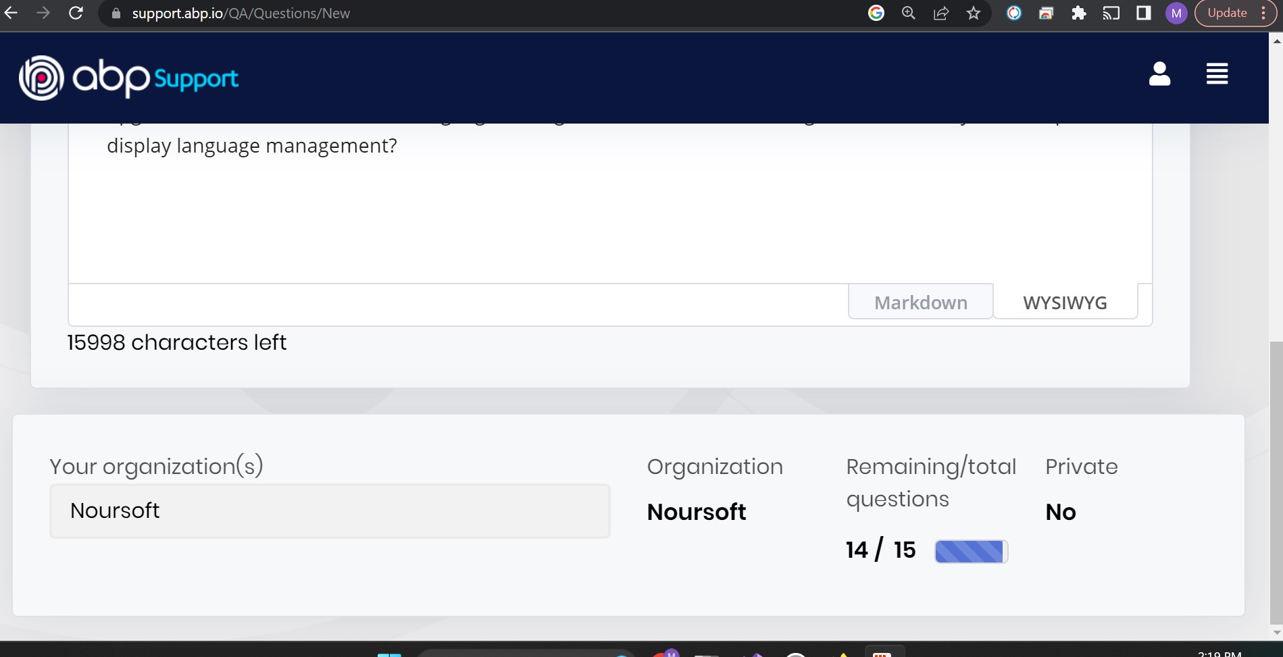Bookmark page with star icon
Image resolution: width=1283 pixels, height=657 pixels.
click(x=973, y=13)
